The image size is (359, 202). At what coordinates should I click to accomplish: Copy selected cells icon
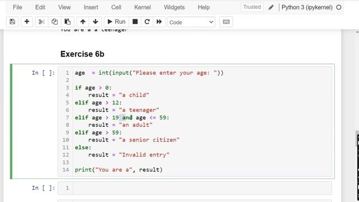pos(54,22)
